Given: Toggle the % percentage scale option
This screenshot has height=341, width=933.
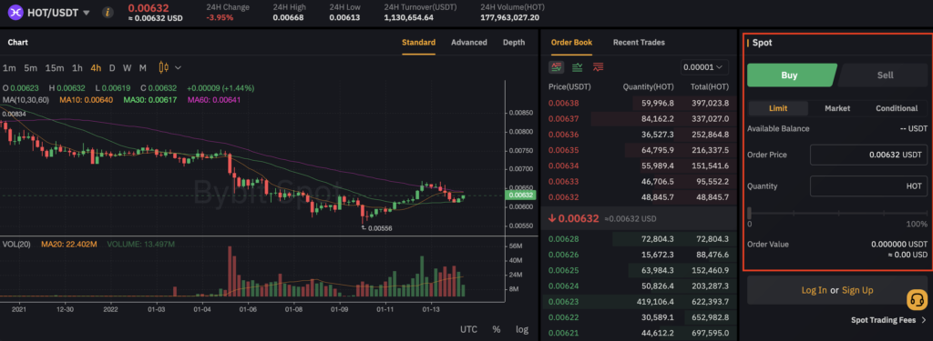Looking at the screenshot, I should (x=497, y=329).
